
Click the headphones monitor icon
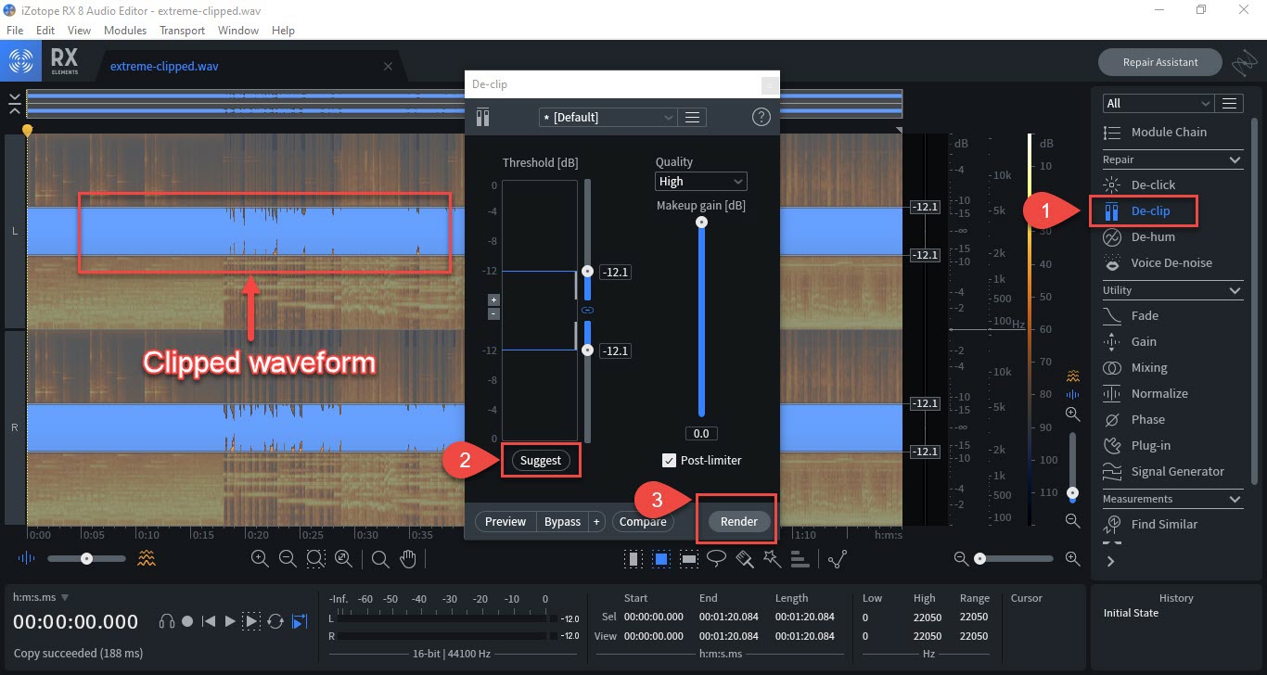(x=167, y=621)
